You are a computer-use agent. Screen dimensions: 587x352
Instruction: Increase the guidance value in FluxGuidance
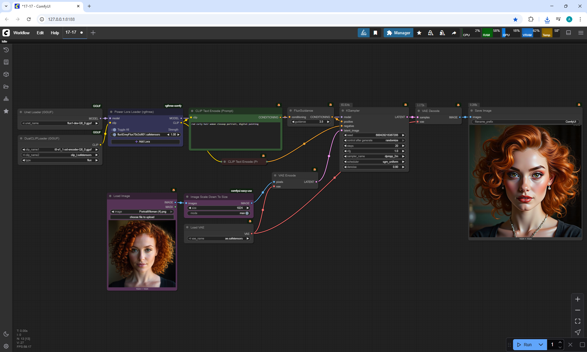[328, 122]
